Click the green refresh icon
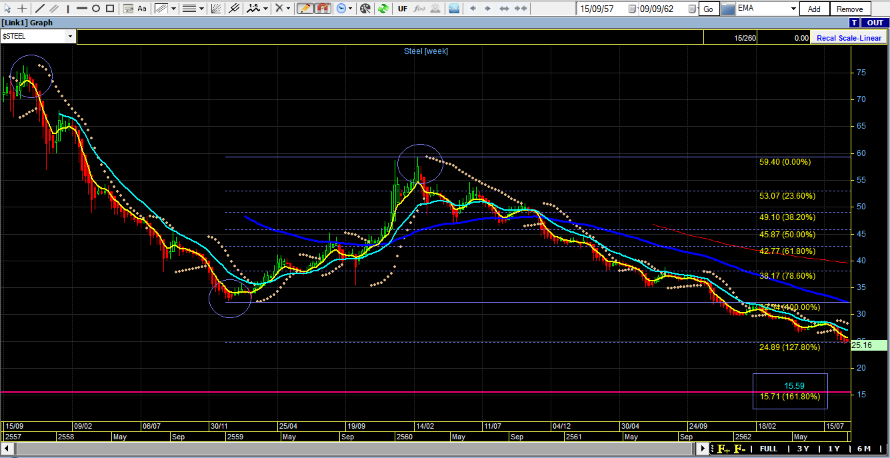This screenshot has width=890, height=458. coord(383,9)
